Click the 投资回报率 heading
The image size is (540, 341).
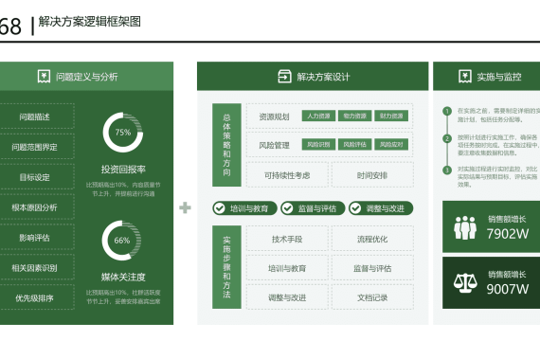[123, 170]
